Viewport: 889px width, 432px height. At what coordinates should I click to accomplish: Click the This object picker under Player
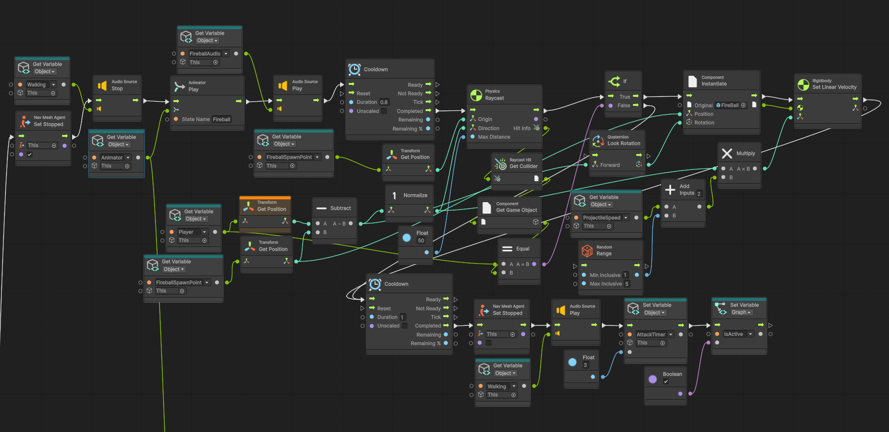[204, 241]
